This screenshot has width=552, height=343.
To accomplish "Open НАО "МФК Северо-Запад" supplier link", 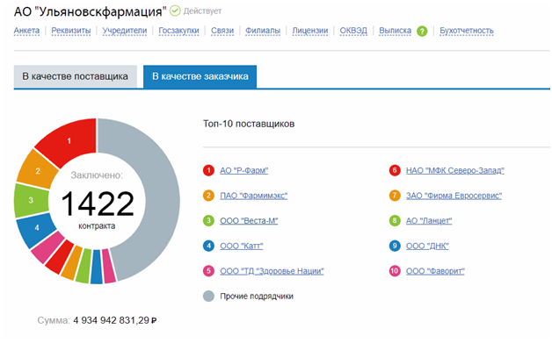I will click(454, 171).
